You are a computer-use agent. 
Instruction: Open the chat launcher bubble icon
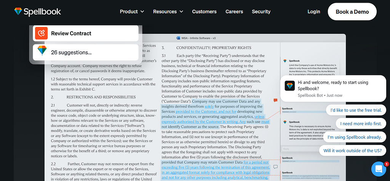[379, 169]
